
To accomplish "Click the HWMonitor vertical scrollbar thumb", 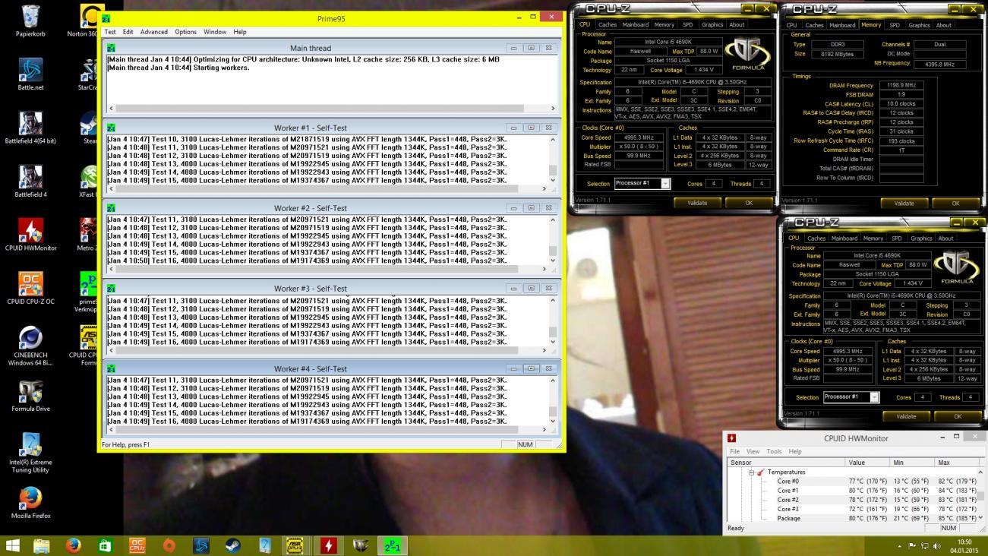I will pos(980,496).
